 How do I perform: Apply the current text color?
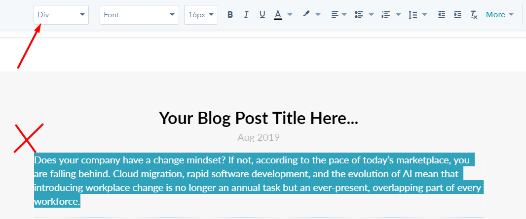pos(278,15)
